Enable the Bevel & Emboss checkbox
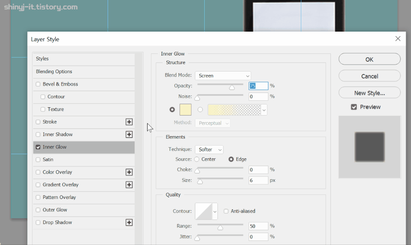 click(x=38, y=84)
